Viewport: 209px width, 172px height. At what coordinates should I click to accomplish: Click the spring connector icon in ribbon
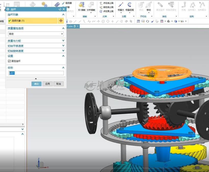pyautogui.click(x=57, y=5)
